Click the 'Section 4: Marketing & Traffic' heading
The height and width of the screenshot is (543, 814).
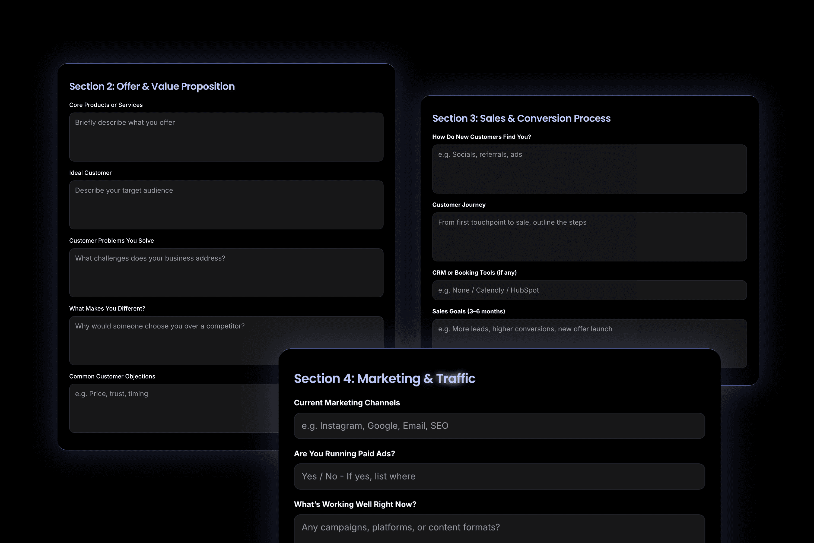384,378
